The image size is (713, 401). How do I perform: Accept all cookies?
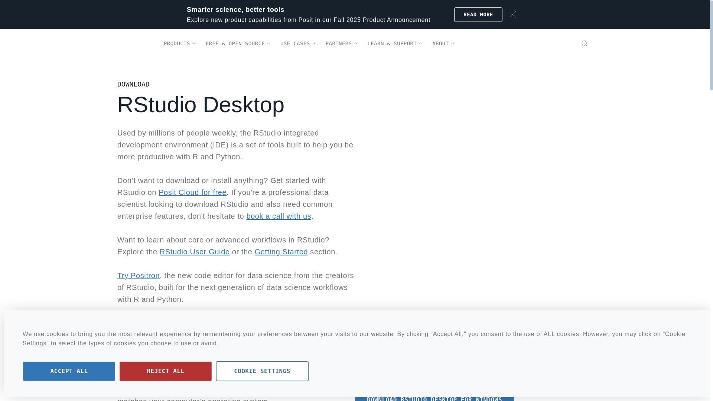[x=69, y=371]
